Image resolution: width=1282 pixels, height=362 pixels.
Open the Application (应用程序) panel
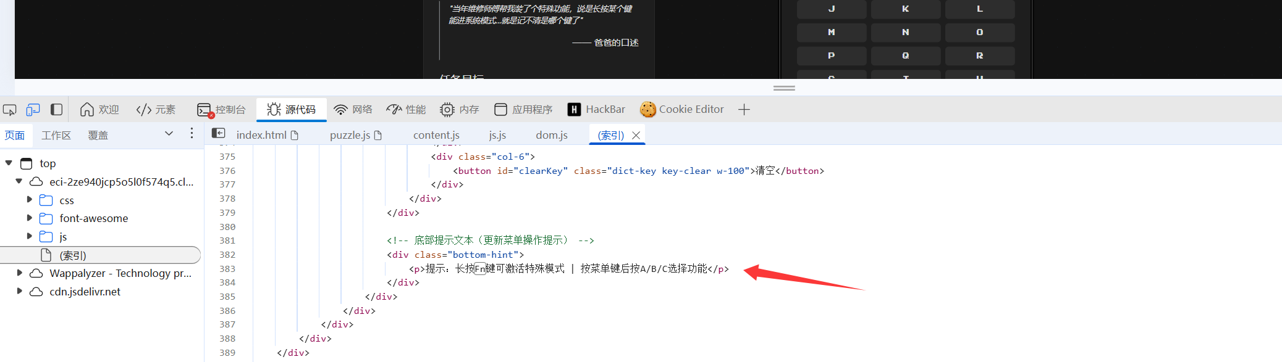(523, 110)
